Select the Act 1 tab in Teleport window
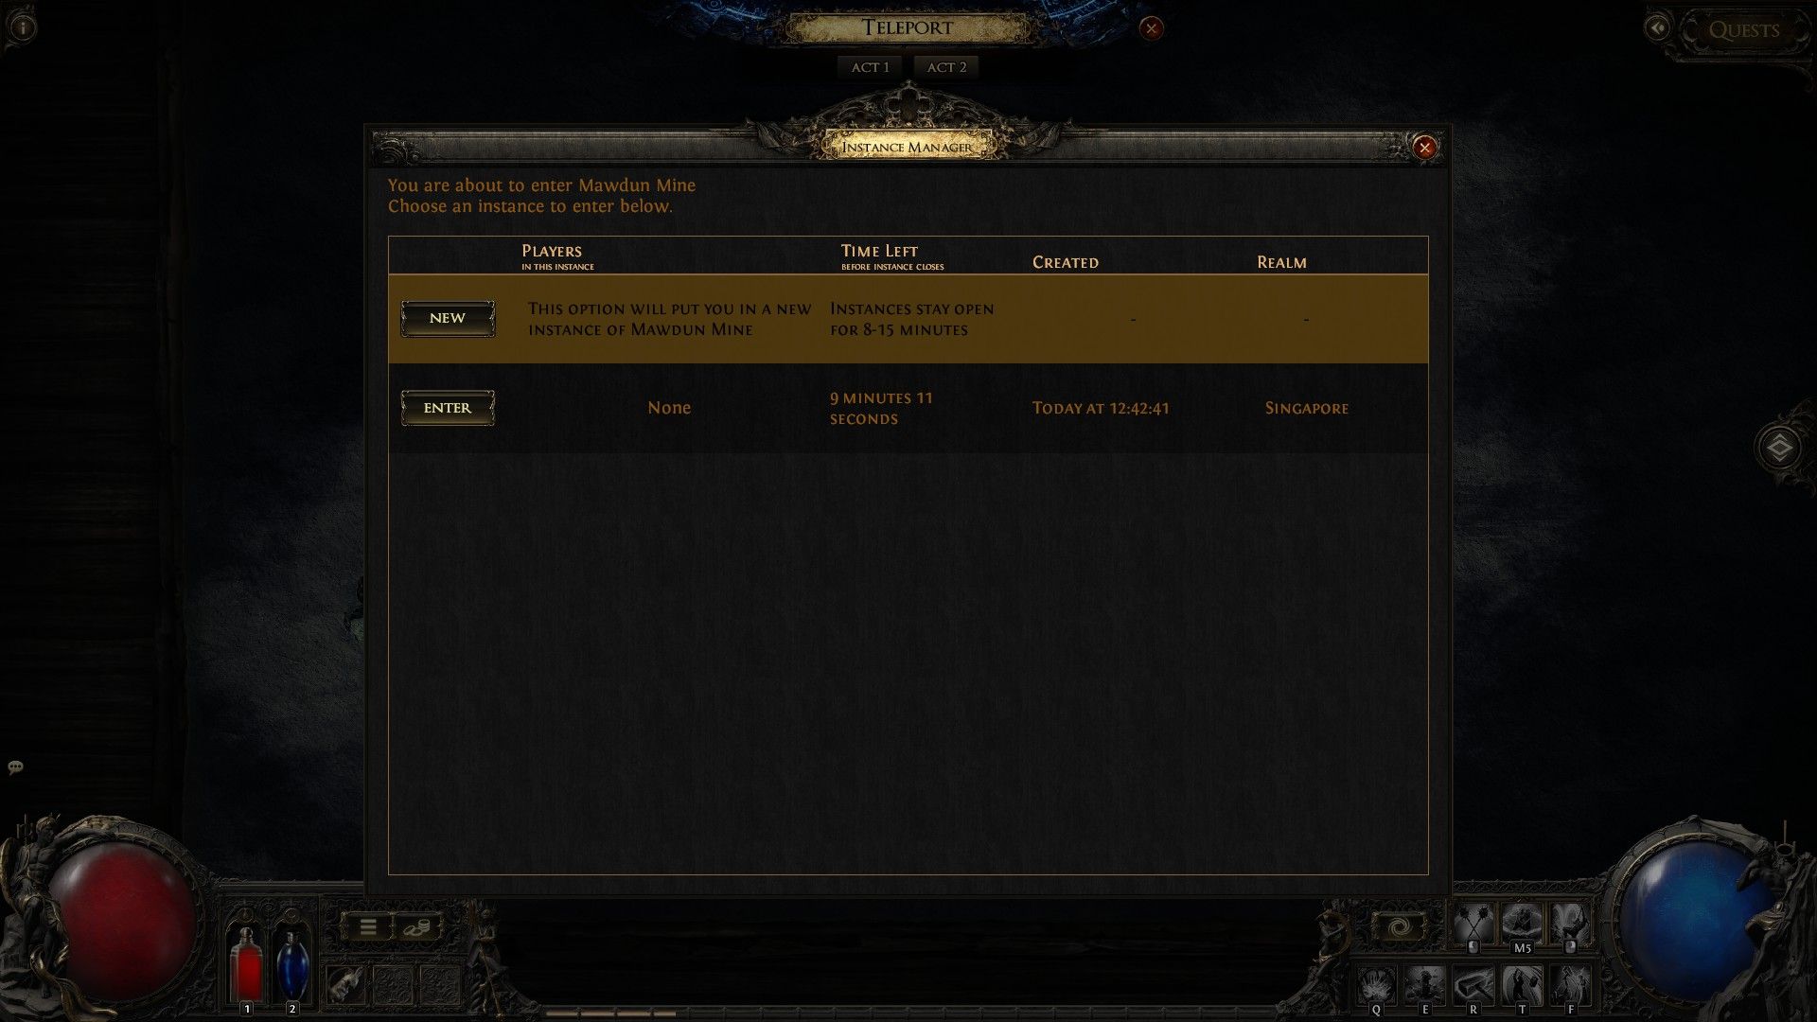This screenshot has height=1022, width=1817. coord(870,66)
